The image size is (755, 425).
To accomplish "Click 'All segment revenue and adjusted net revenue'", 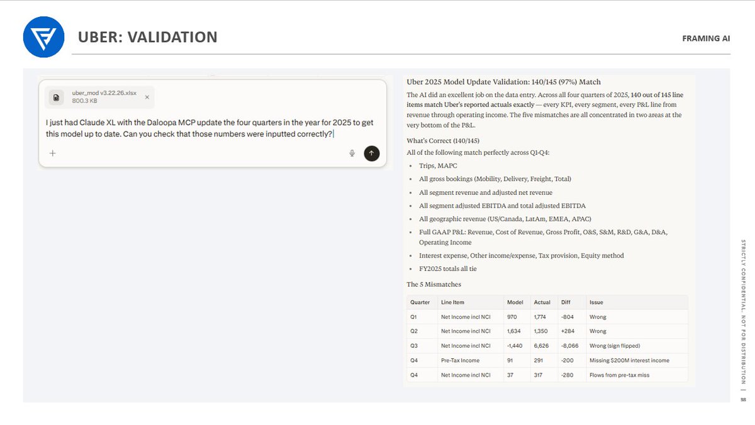I will (486, 192).
